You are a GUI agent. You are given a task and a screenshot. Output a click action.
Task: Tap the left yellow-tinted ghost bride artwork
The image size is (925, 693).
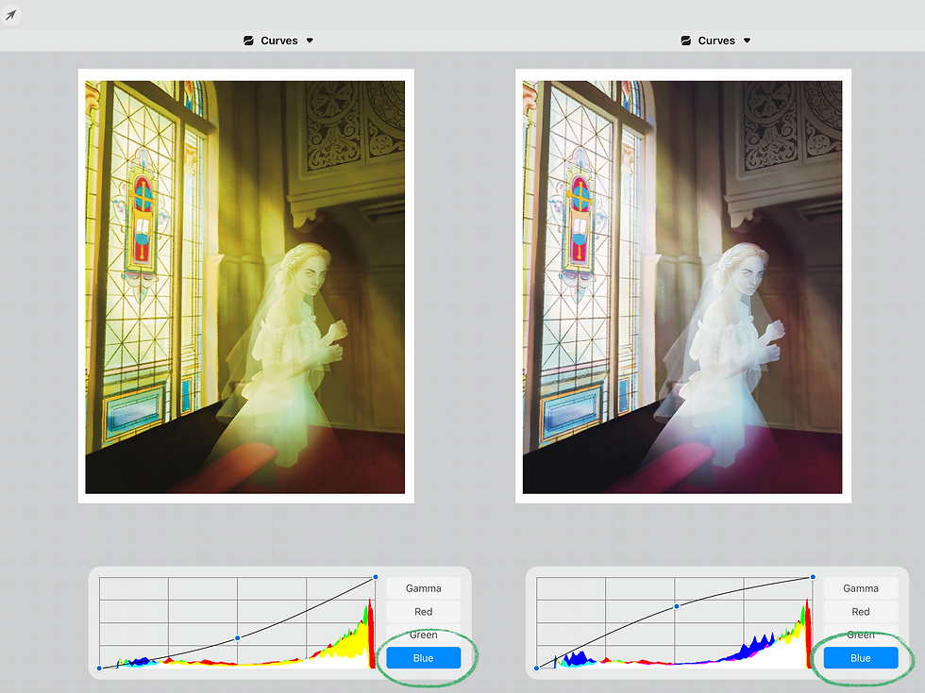click(x=245, y=287)
